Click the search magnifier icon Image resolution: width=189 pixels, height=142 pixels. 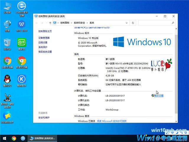coord(173,23)
